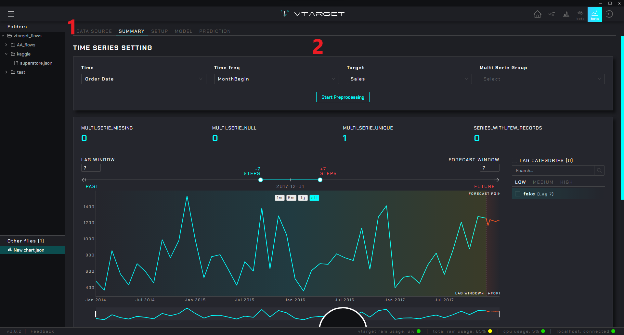Switch to the Setup tab

coord(160,31)
